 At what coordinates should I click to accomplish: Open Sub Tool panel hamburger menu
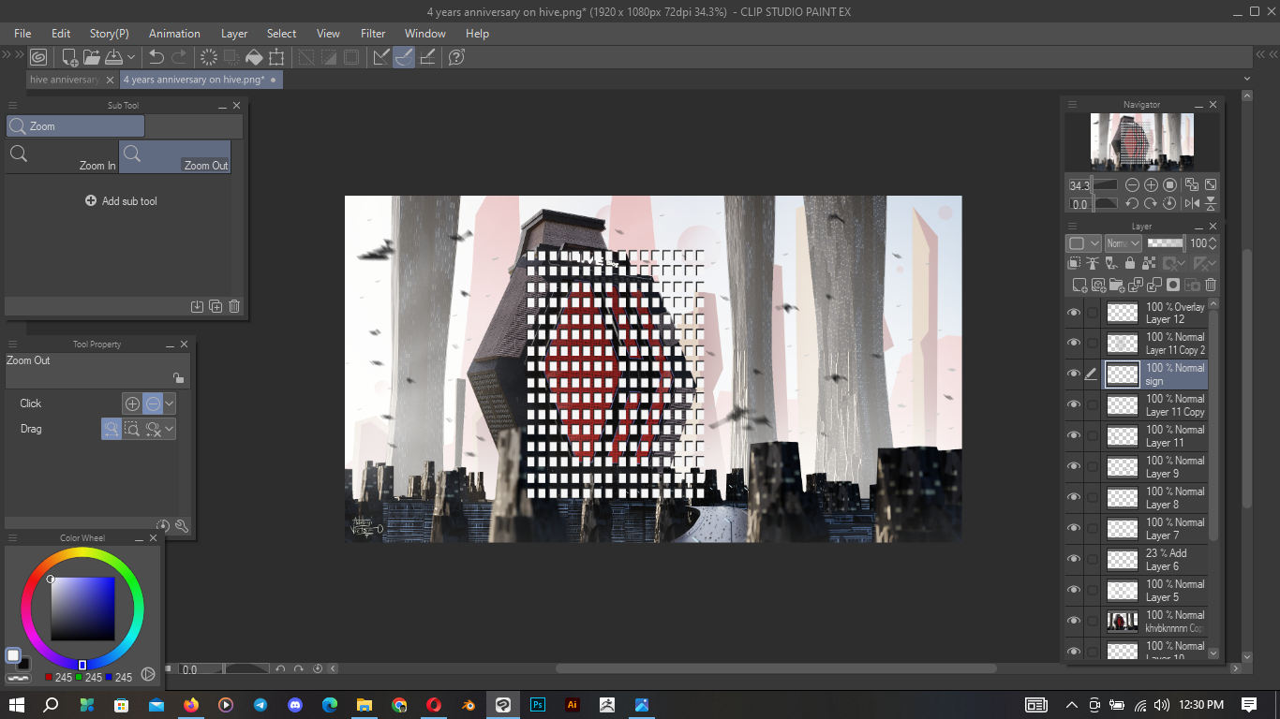pyautogui.click(x=13, y=106)
